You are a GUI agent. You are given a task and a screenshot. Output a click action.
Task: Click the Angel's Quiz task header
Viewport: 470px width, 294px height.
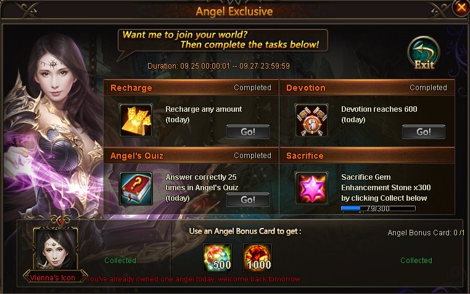point(191,156)
